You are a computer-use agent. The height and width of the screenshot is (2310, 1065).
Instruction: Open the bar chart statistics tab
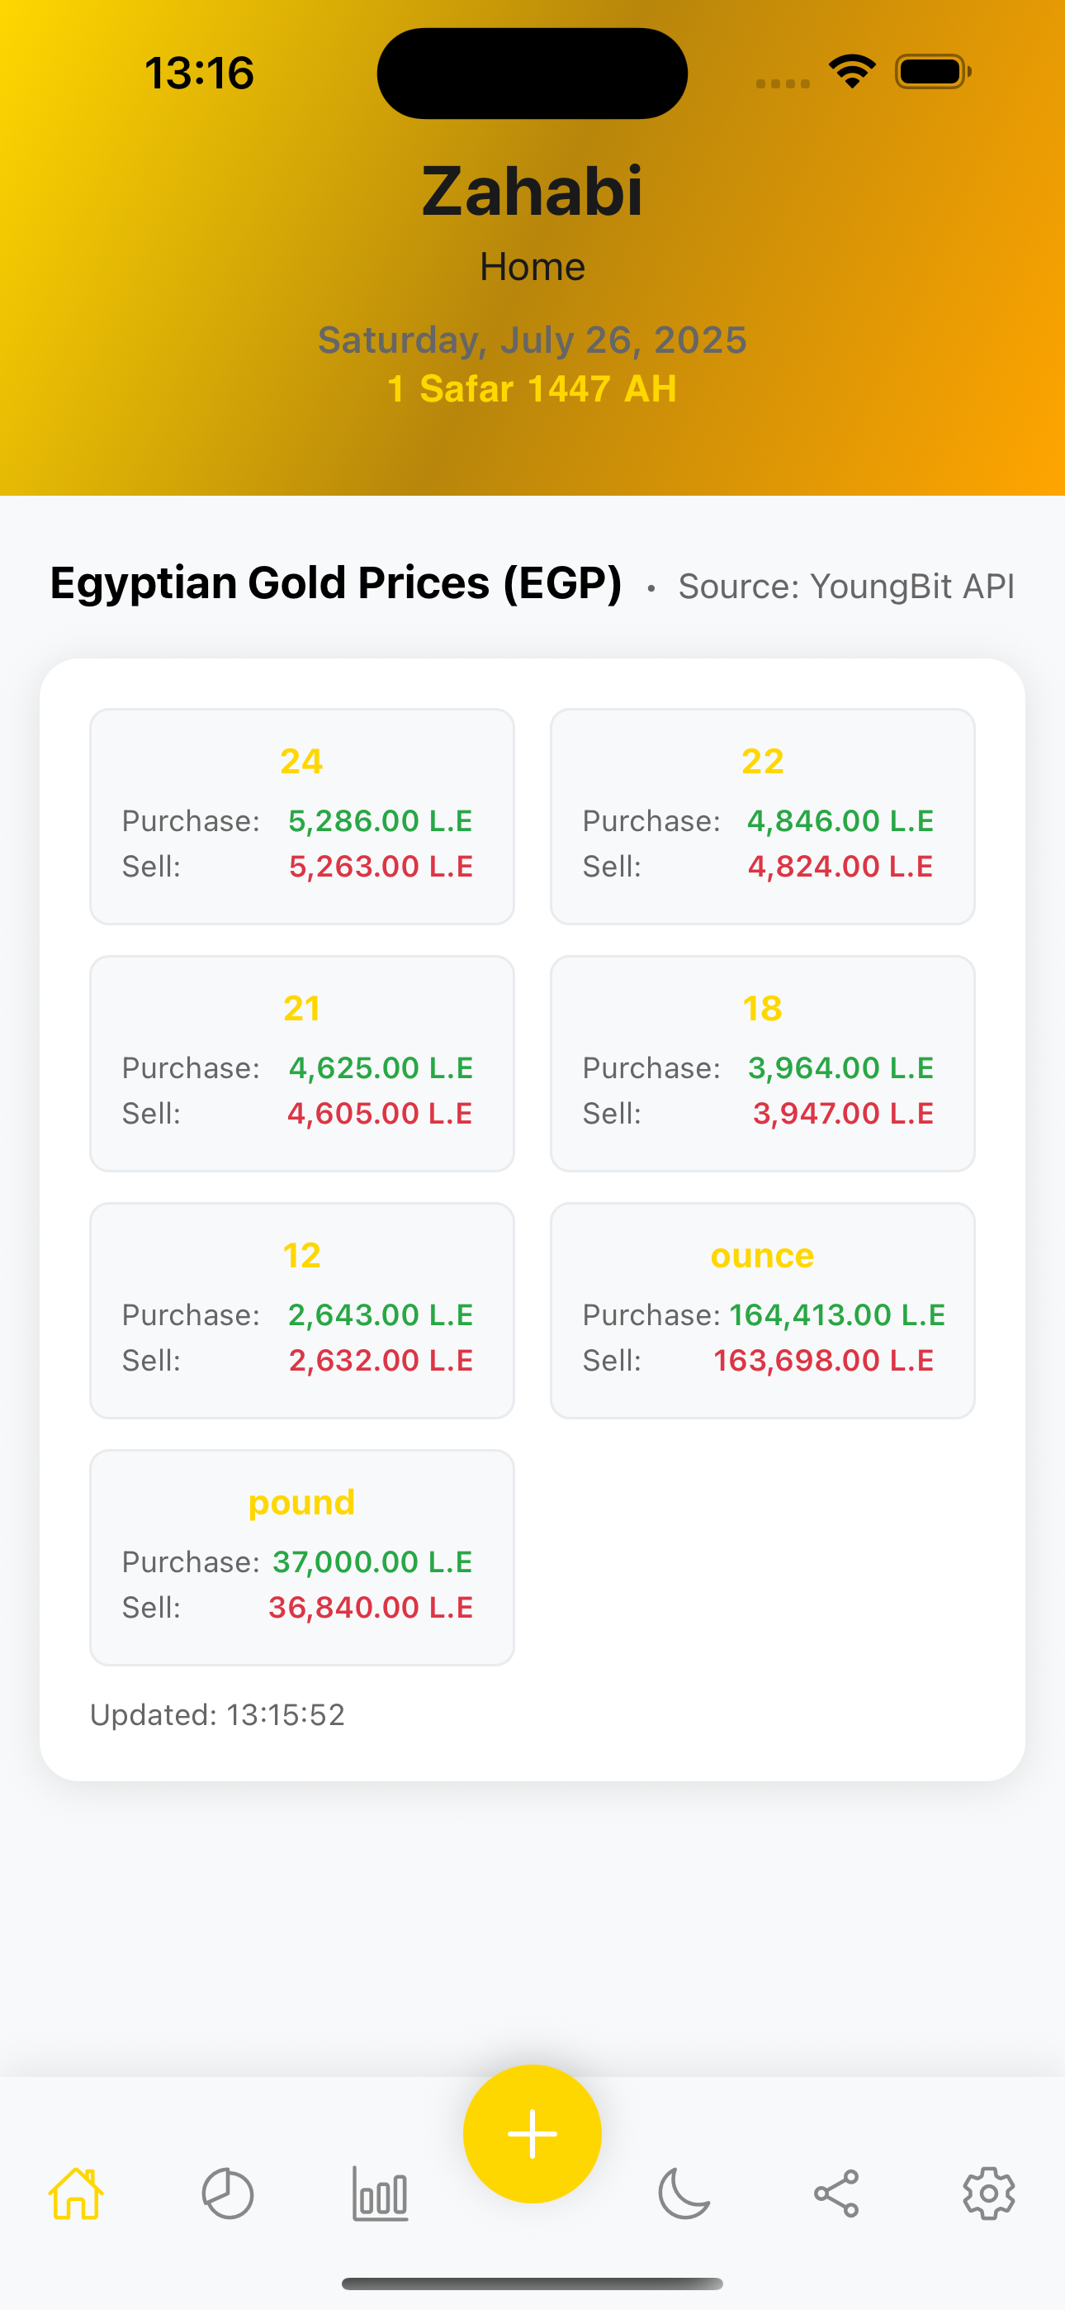click(380, 2194)
